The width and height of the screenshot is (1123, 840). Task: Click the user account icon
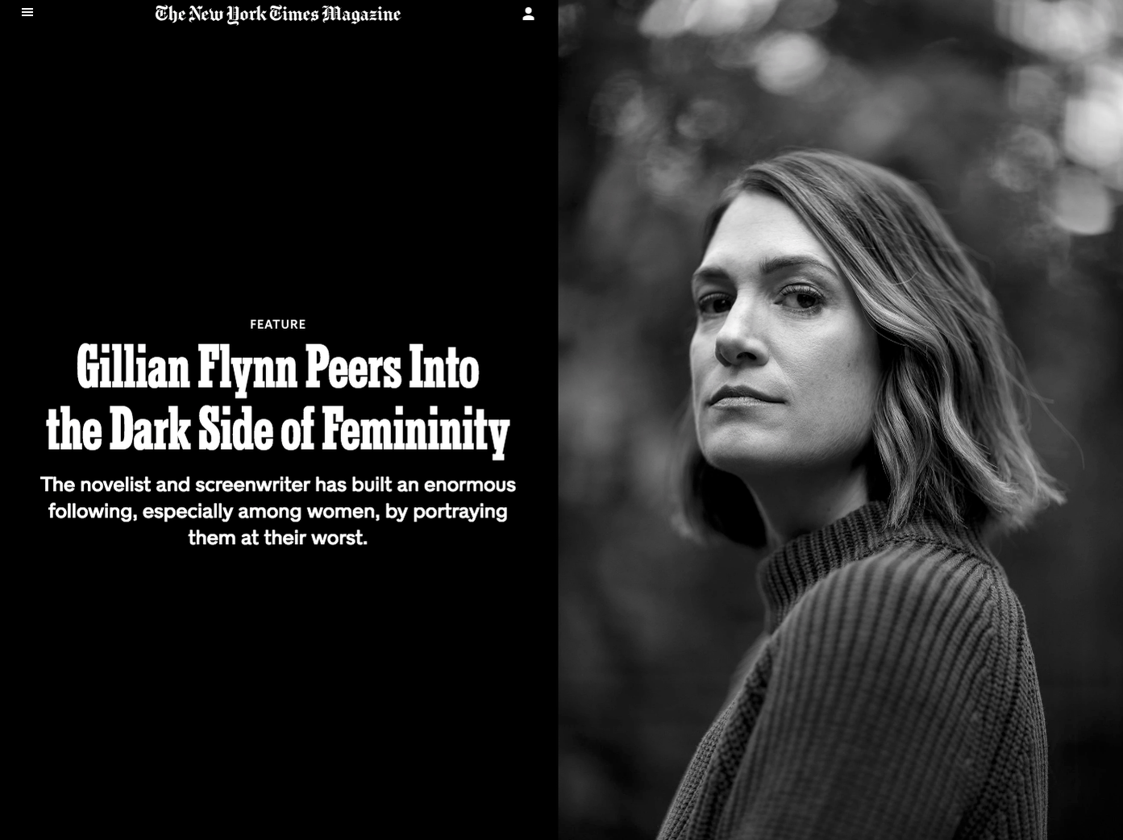click(528, 14)
